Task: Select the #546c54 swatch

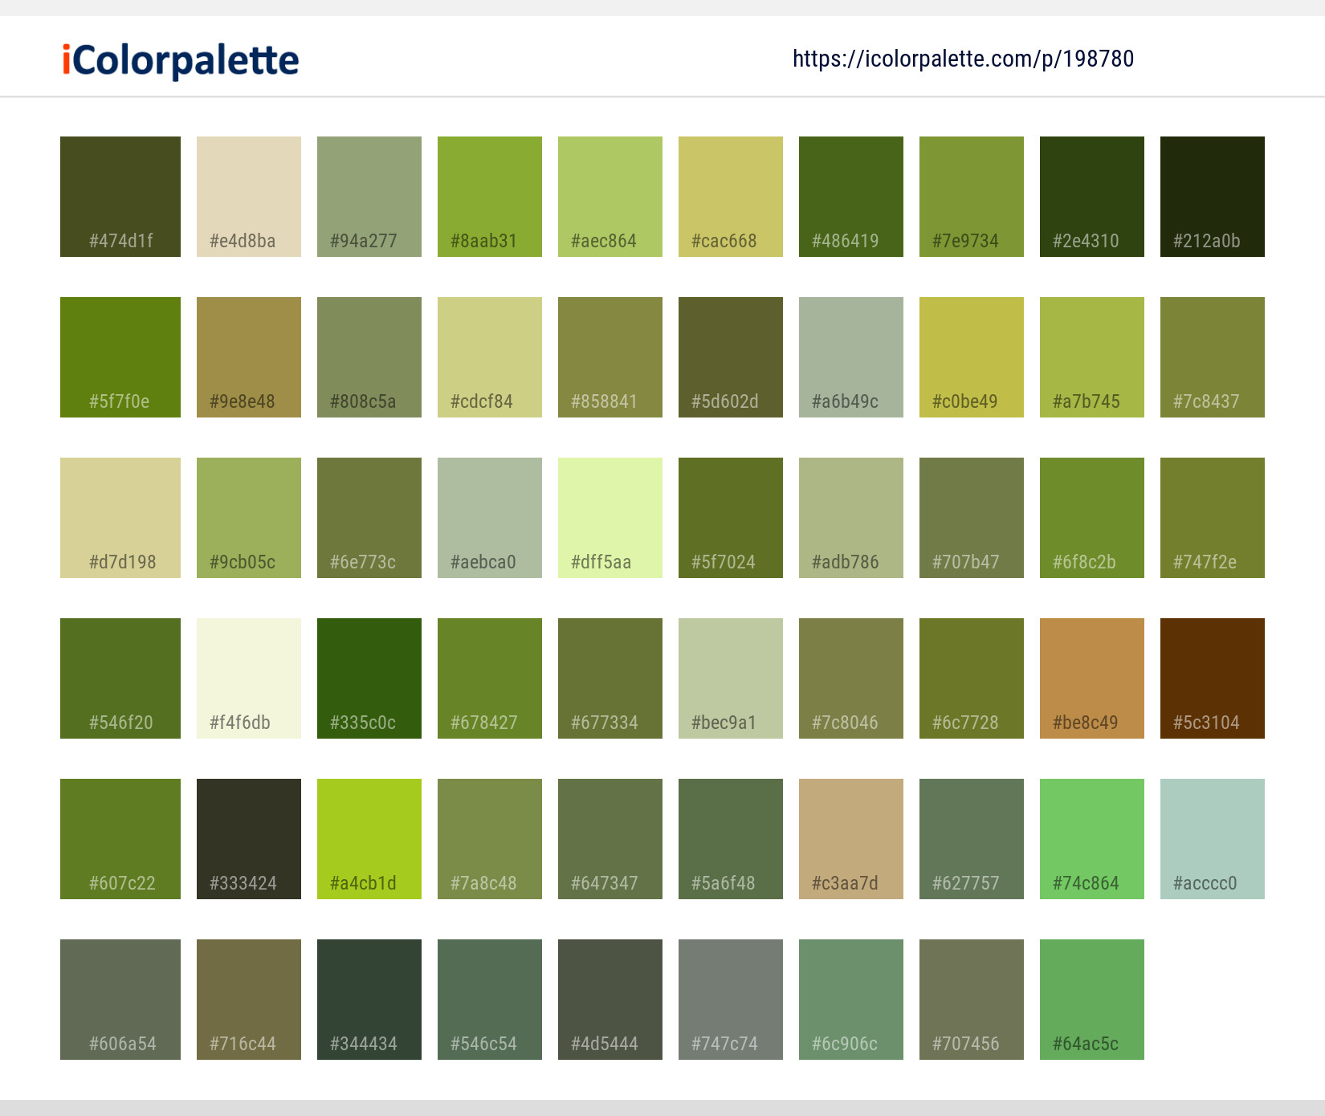Action: [x=490, y=1000]
